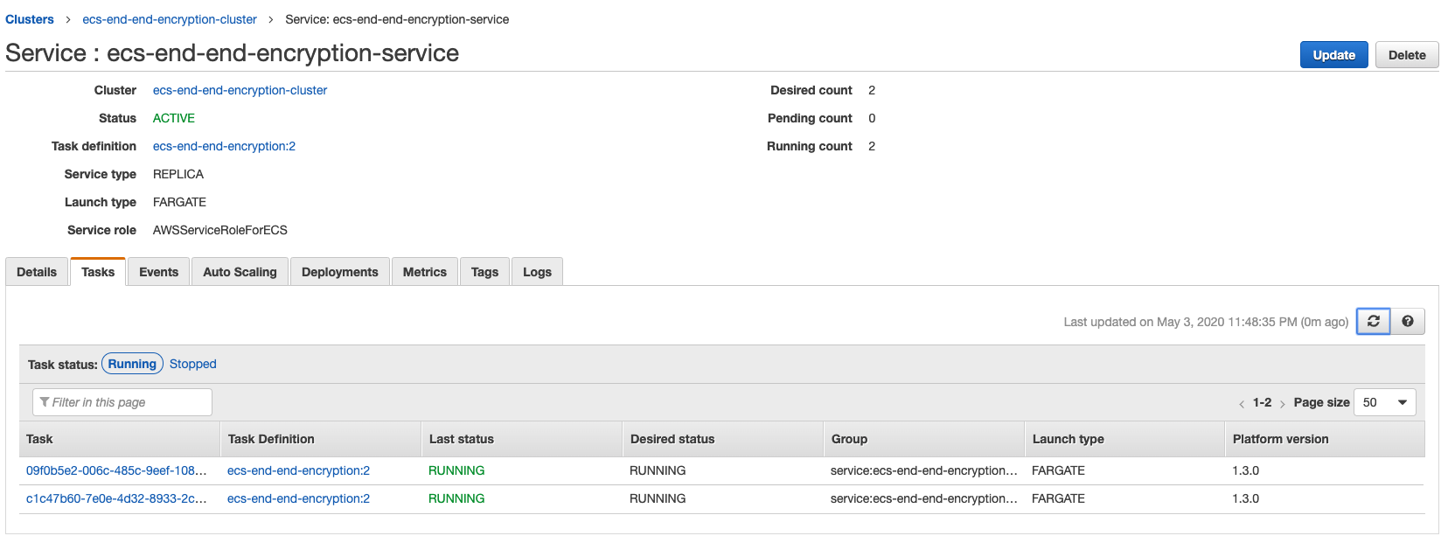The image size is (1448, 536).
Task: Open task c1c47b60-7e0e-4d32-8933 link
Action: coord(116,498)
